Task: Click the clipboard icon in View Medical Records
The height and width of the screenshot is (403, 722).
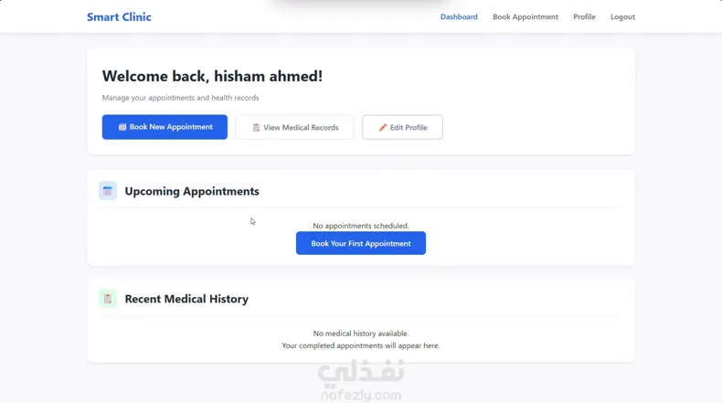Action: (256, 128)
